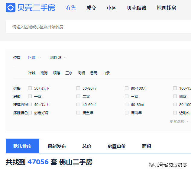This screenshot has width=191, height=170.
Task: Enable the 近地铁 feature filter
Action: coord(175,113)
